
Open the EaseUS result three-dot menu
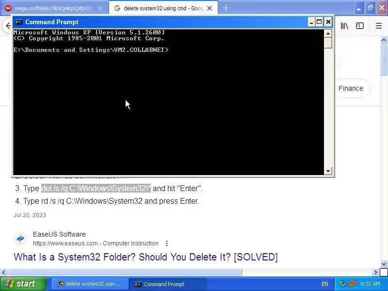[167, 243]
